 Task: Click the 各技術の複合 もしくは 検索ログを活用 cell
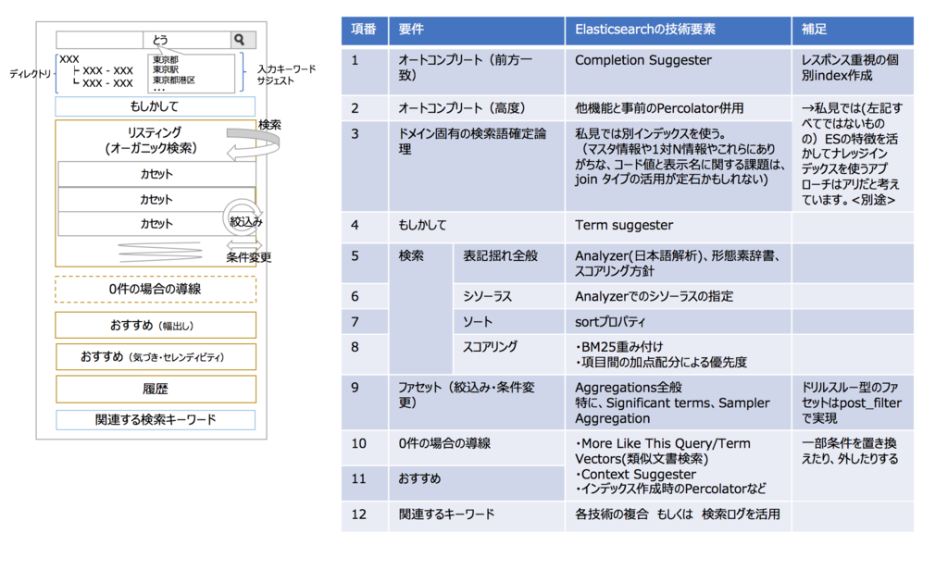(678, 516)
